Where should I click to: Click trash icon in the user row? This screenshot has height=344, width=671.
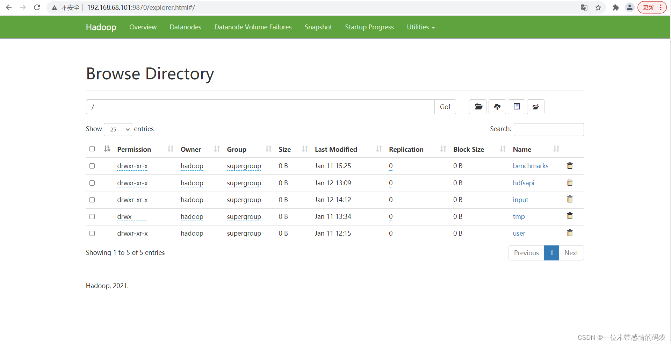(570, 233)
